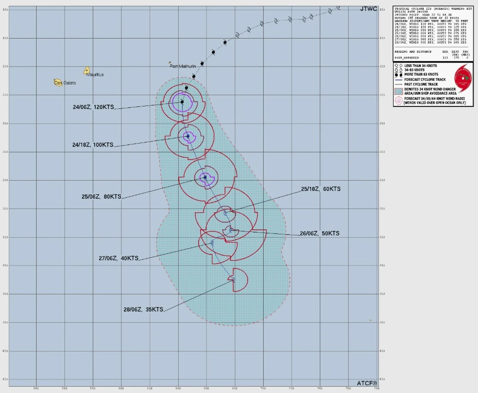Click the 'Mauritius' map label

coord(95,74)
